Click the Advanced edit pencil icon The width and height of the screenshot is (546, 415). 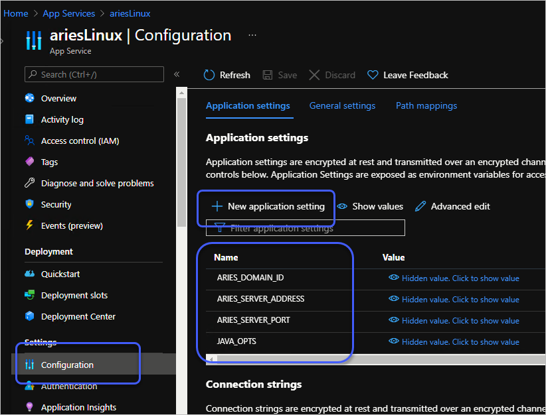coord(420,206)
